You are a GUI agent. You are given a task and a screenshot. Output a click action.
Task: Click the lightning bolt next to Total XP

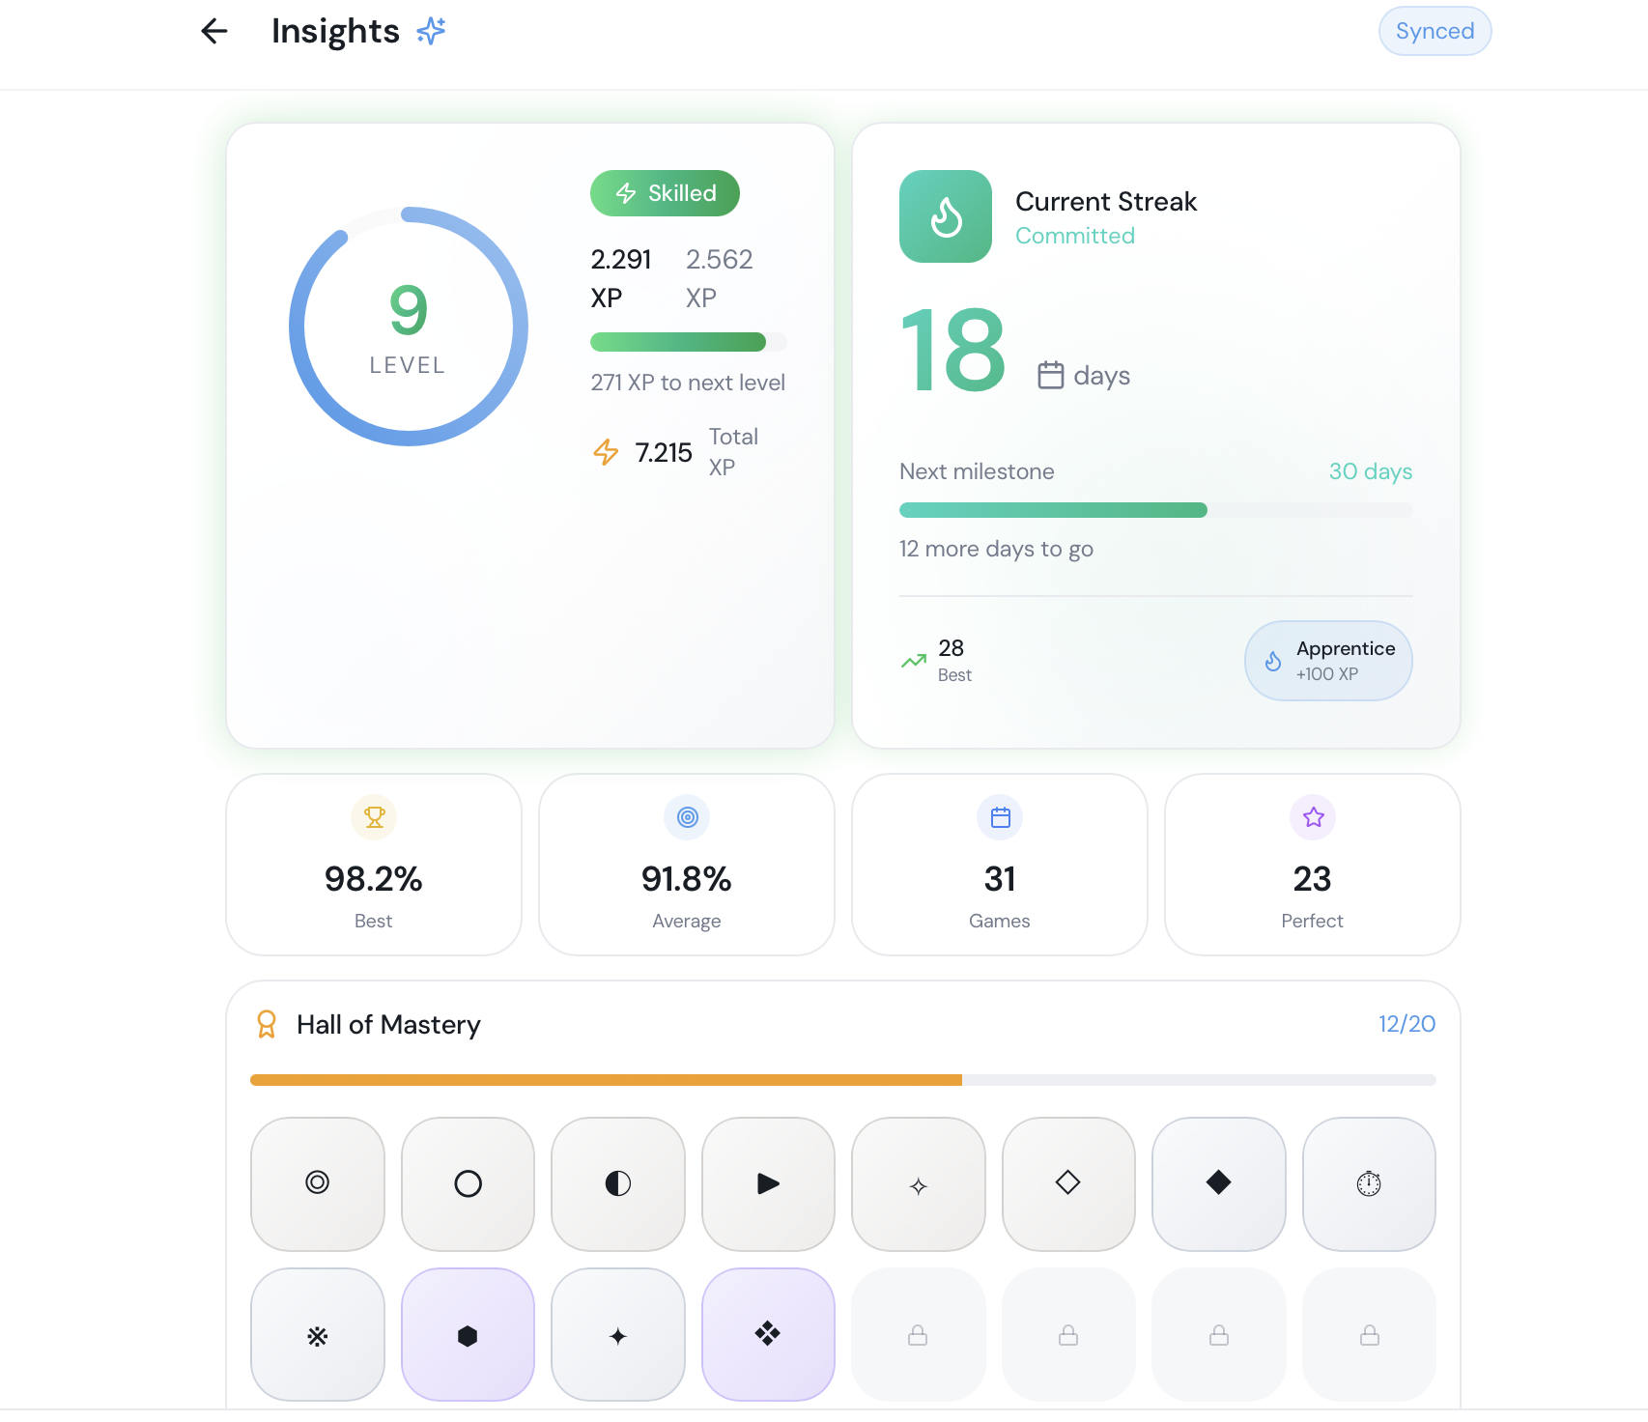[606, 451]
